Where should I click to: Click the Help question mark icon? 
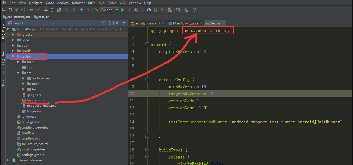(x=195, y=10)
